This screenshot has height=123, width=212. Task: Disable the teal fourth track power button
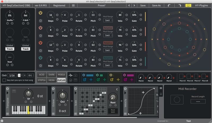coord(41,58)
